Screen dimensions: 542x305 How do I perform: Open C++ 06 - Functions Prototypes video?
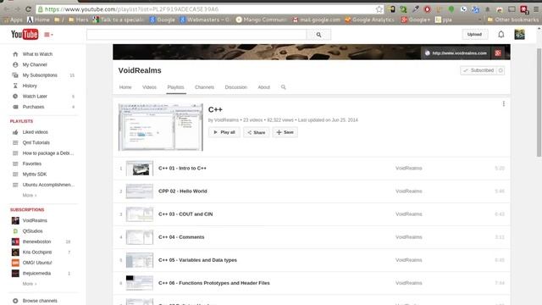[x=214, y=283]
